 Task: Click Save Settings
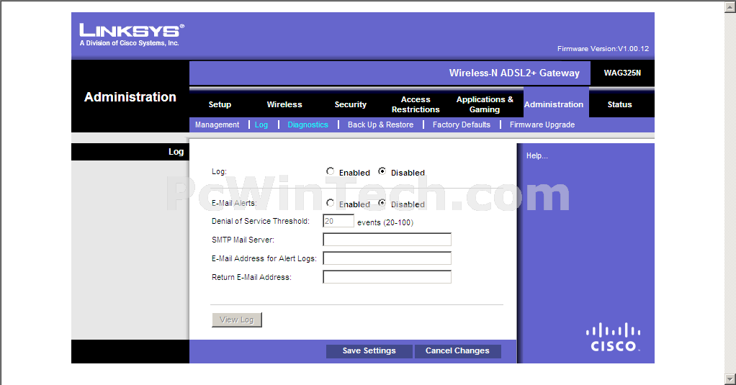coord(369,350)
